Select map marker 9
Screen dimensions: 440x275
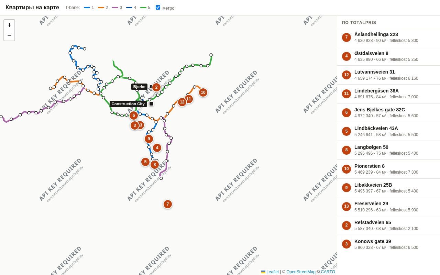coord(149,139)
